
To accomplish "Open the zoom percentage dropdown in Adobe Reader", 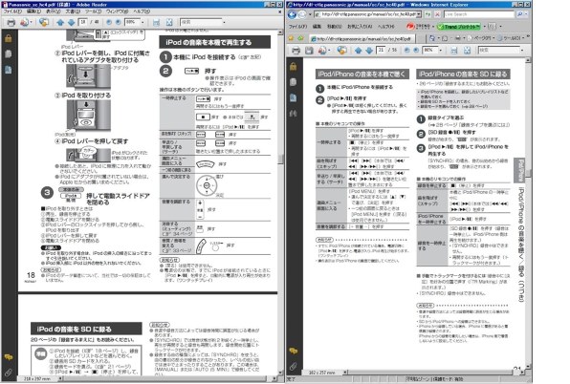I will 142,23.
